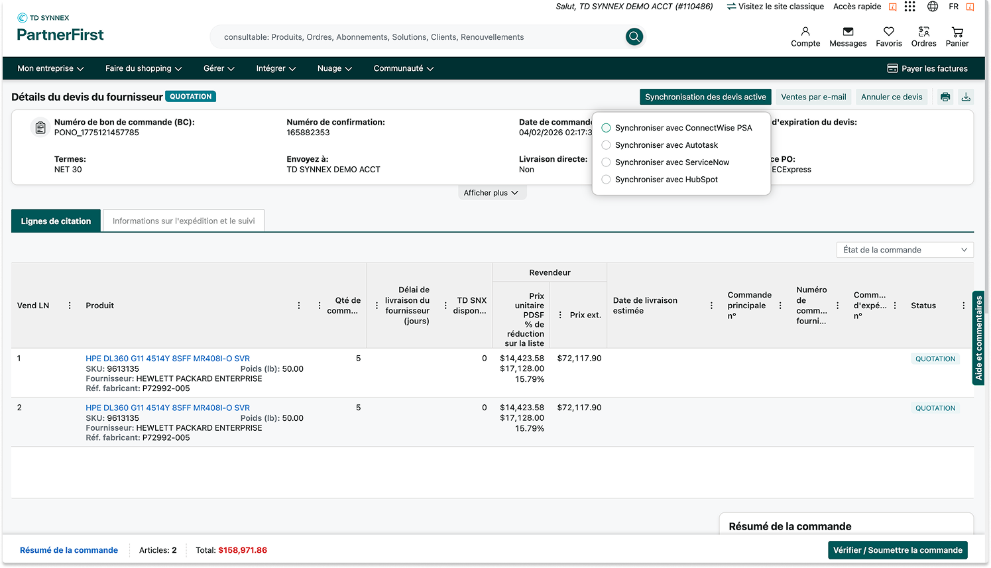This screenshot has height=568, width=991.
Task: Open Vend LN column menu icon
Action: [x=70, y=306]
